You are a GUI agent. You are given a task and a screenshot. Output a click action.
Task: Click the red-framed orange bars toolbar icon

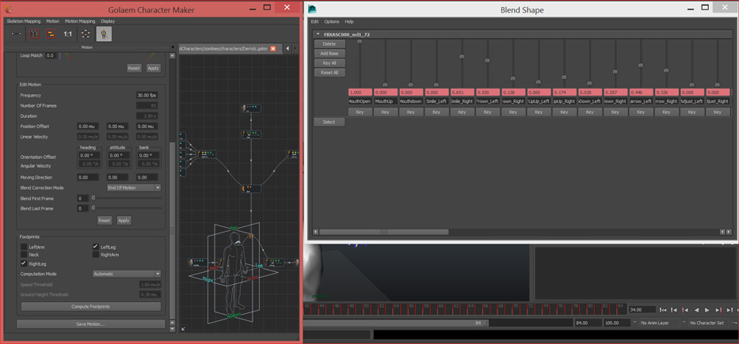[x=51, y=34]
